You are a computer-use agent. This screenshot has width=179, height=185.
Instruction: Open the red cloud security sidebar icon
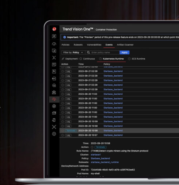(54, 99)
